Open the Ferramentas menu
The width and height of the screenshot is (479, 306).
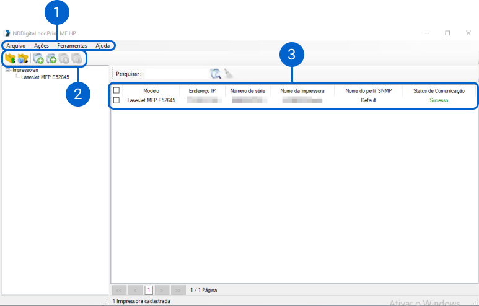(x=72, y=46)
